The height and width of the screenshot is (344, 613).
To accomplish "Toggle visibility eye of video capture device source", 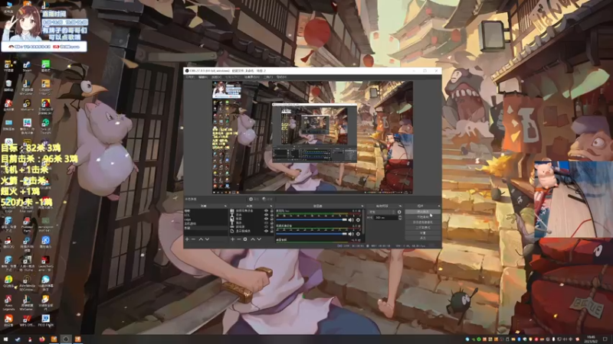I will (266, 211).
